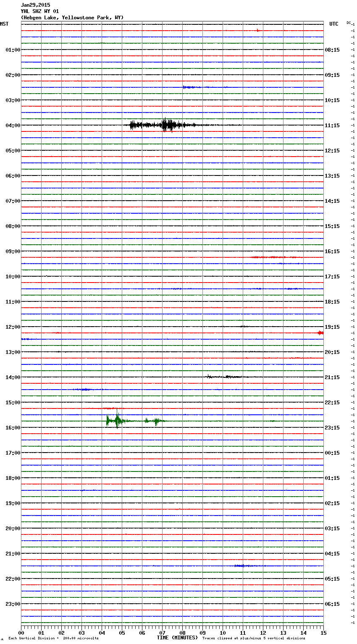This screenshot has height=644, width=357.
Task: Click the 20:00 MST hour label
Action: [13, 529]
